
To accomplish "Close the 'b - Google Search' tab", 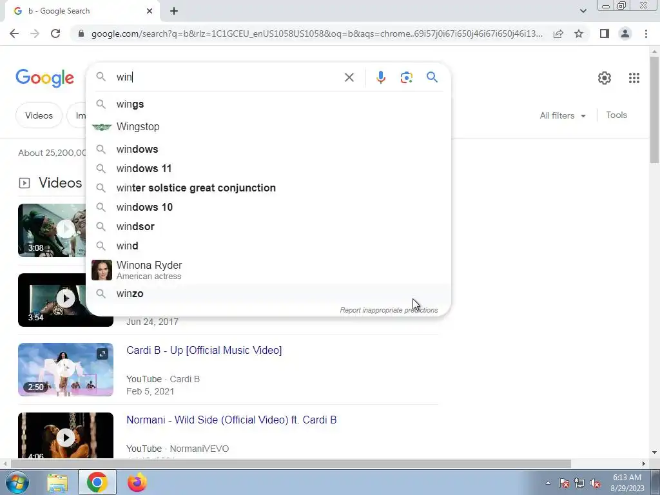I will pos(150,11).
